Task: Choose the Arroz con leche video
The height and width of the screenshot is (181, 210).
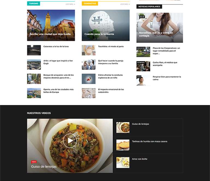Action: [139, 159]
